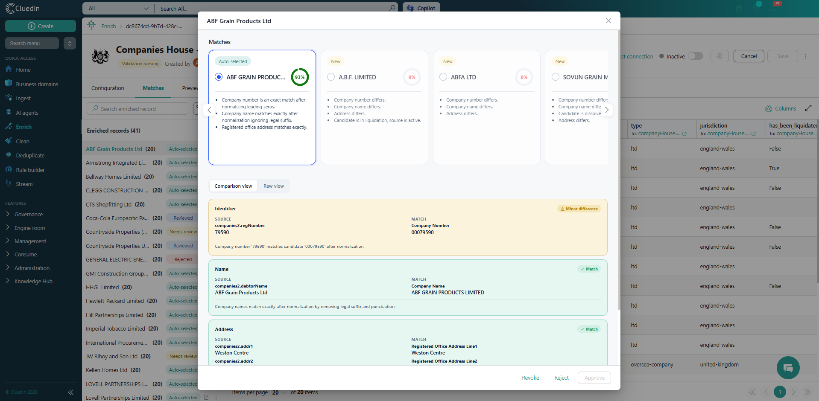Select the ABF GRAIN PRODUC... match radio button
This screenshot has height=401, width=819.
(219, 77)
